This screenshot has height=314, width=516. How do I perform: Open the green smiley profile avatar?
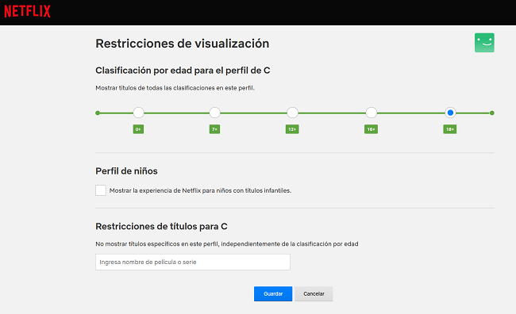[x=484, y=43]
